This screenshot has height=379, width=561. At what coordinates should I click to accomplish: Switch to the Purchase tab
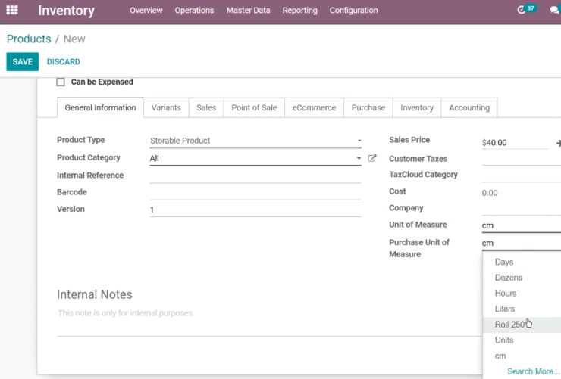(368, 107)
